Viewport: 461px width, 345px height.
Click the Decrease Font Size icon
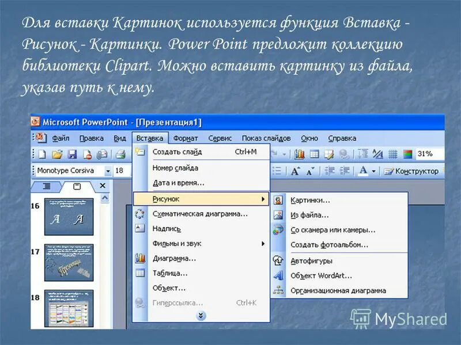pyautogui.click(x=311, y=171)
